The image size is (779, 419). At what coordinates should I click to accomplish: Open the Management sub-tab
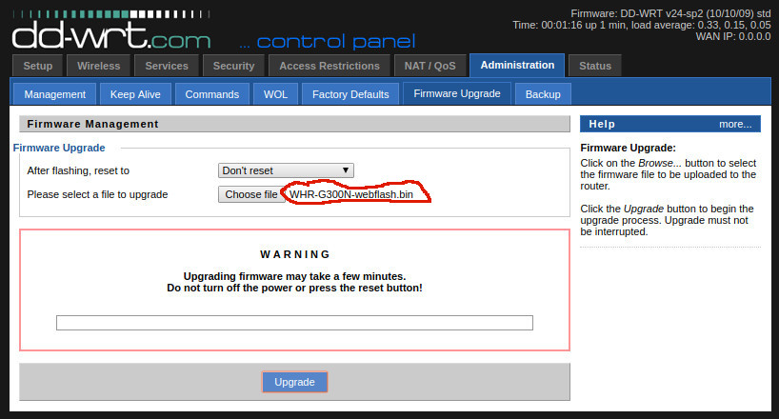pos(54,94)
